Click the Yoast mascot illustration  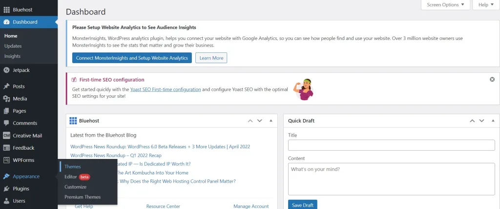(x=304, y=89)
